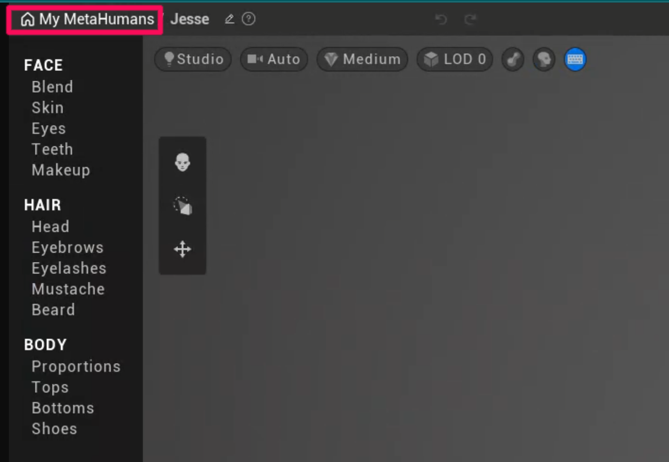This screenshot has height=462, width=669.
Task: Click the pencil icon to rename Jesse
Action: click(229, 19)
